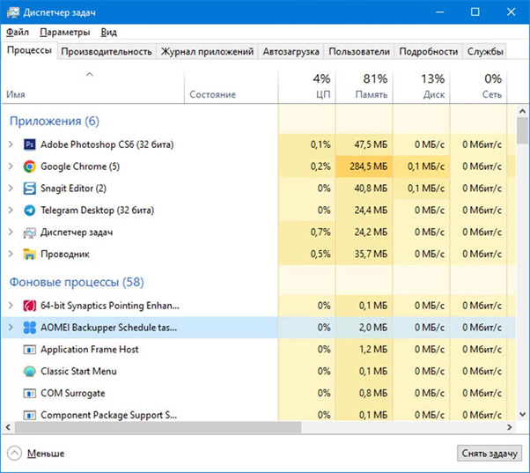Collapse view with the Меньше arrow button
This screenshot has width=530, height=473.
pos(14,454)
